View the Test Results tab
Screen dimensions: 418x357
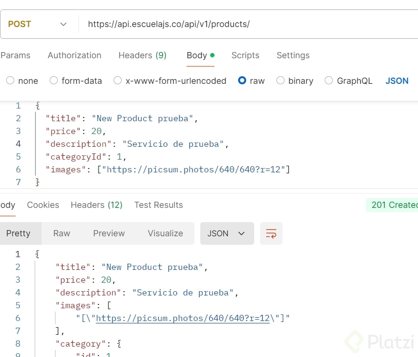159,205
